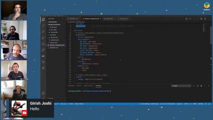Screen dimensions: 213x120
Task: Open Dockerfile under mariadb folder
Action: pyautogui.click(x=56, y=37)
